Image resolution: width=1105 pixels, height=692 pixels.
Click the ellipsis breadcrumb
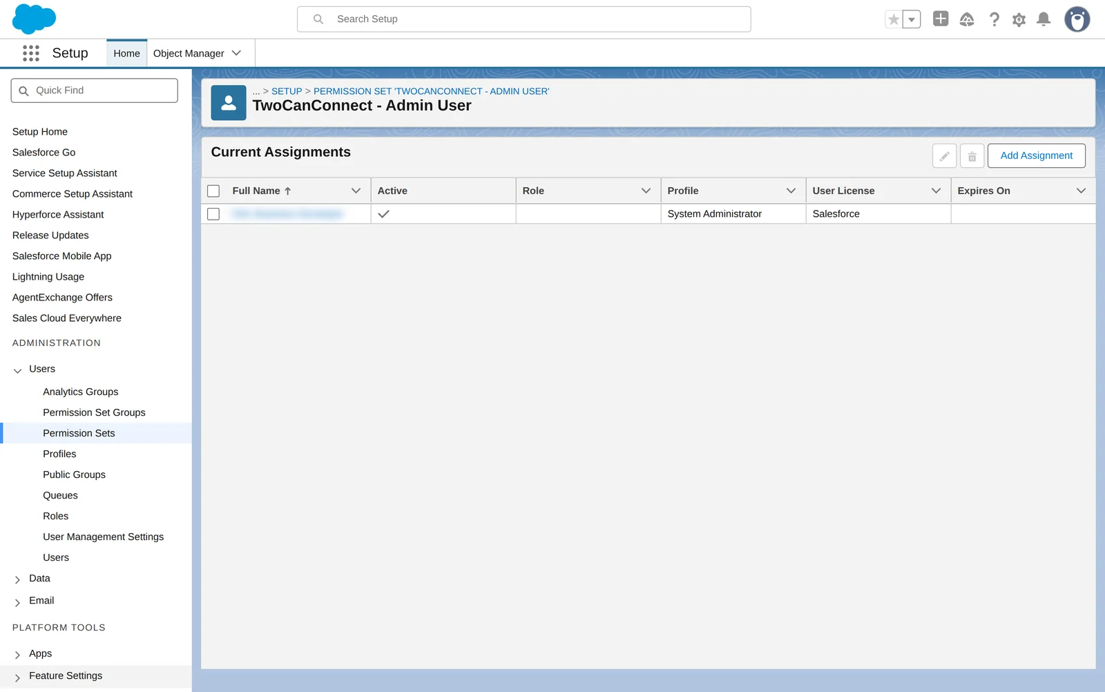(256, 91)
